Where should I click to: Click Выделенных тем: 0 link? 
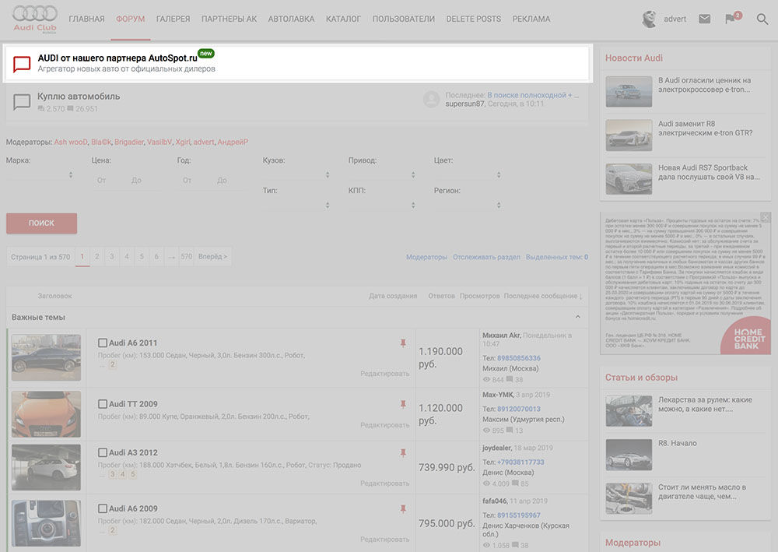point(557,257)
